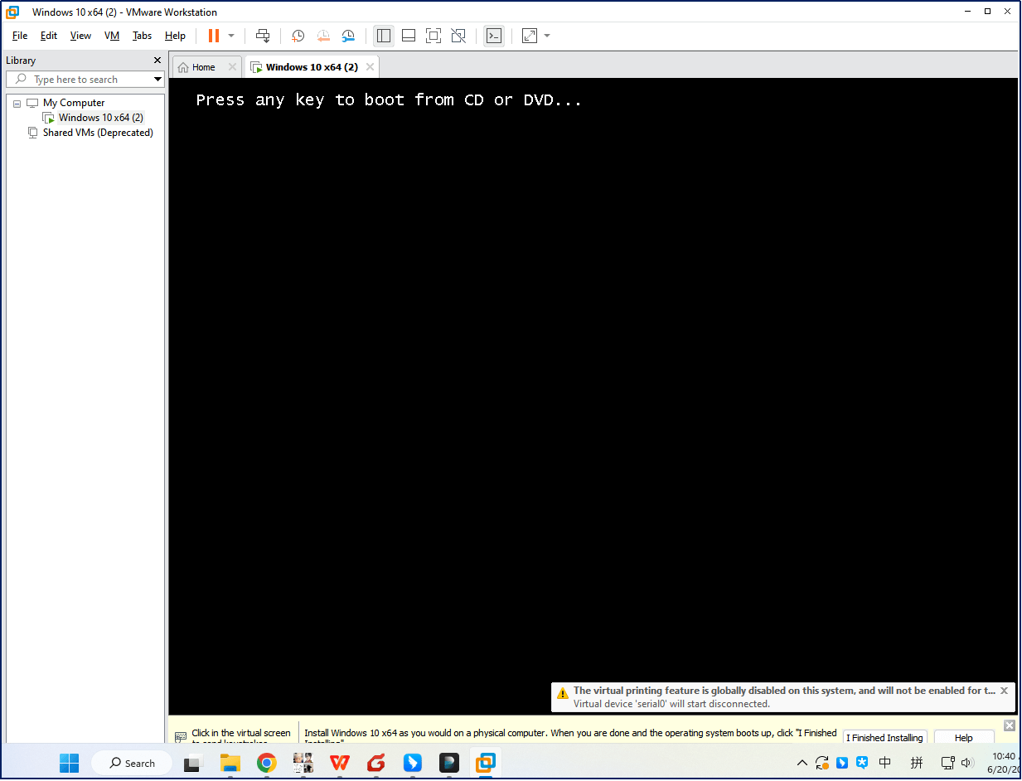This screenshot has width=1022, height=781.
Task: Suspend the virtual machine
Action: [x=214, y=36]
